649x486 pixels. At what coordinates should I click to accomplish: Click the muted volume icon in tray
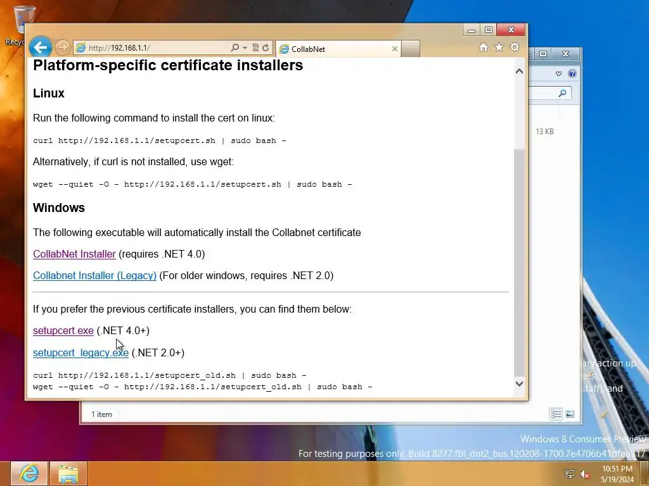(585, 474)
